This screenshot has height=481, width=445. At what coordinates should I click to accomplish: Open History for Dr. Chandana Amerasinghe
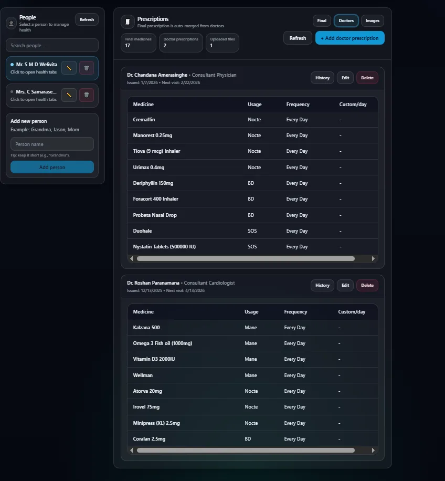click(322, 78)
